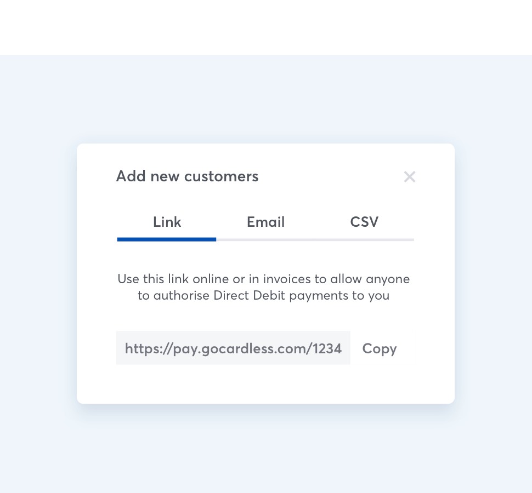Click the gray underline beneath Email
Image resolution: width=532 pixels, height=493 pixels.
coord(265,239)
